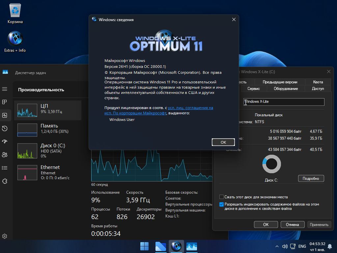
Task: Open the Extras + Info desktop icon
Action: click(15, 42)
